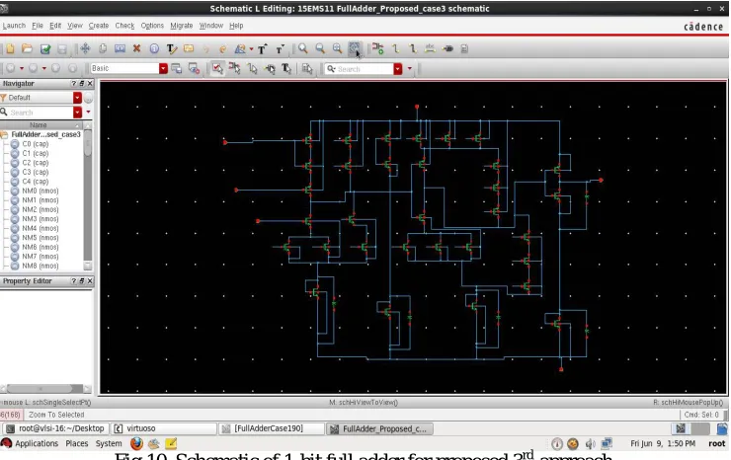Viewport: 731px width, 460px height.
Task: Click the Navigator Search input field
Action: (37, 113)
